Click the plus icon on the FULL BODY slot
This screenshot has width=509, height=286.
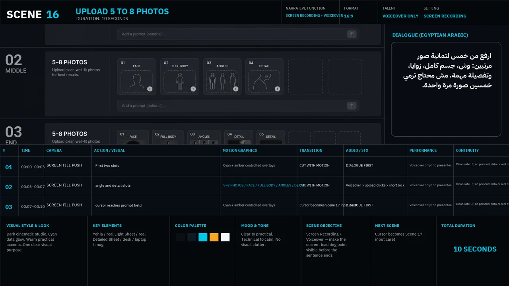tap(193, 89)
